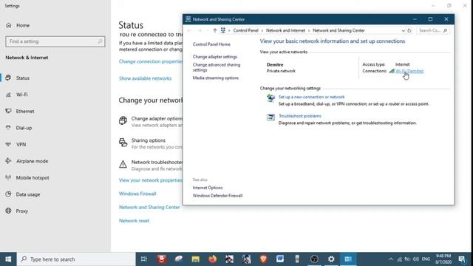Open the Wi-Fi section icon in Settings
The image size is (473, 266).
pyautogui.click(x=8, y=95)
